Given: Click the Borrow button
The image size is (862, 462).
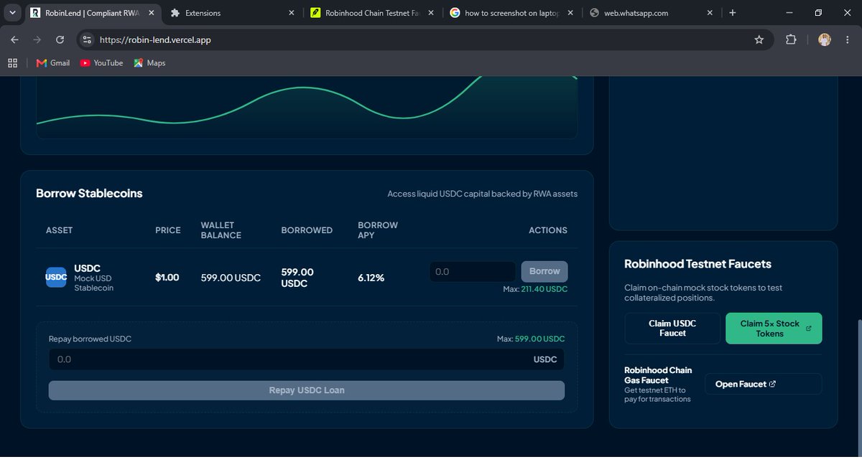Looking at the screenshot, I should [x=544, y=272].
